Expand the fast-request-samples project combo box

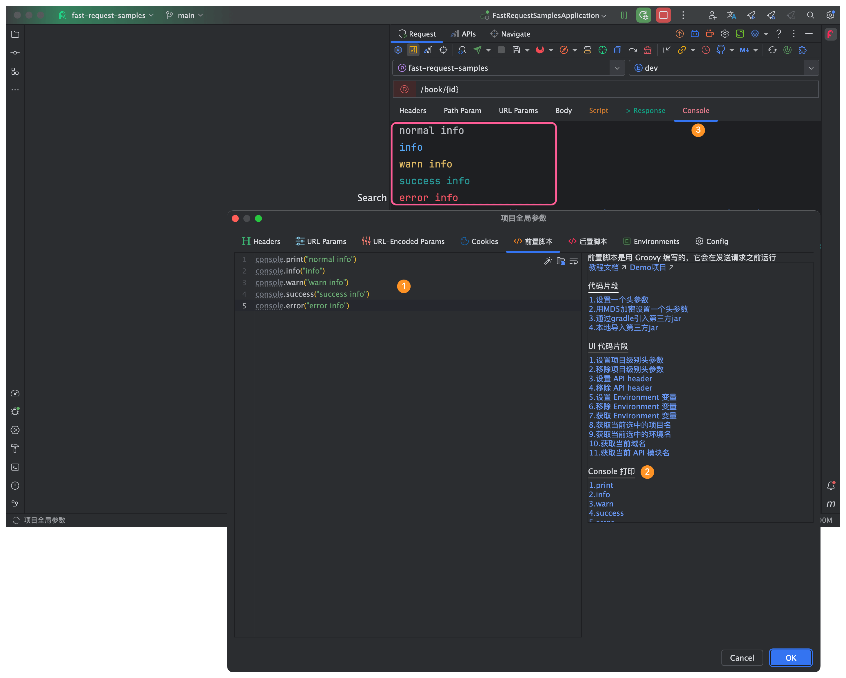click(x=617, y=68)
